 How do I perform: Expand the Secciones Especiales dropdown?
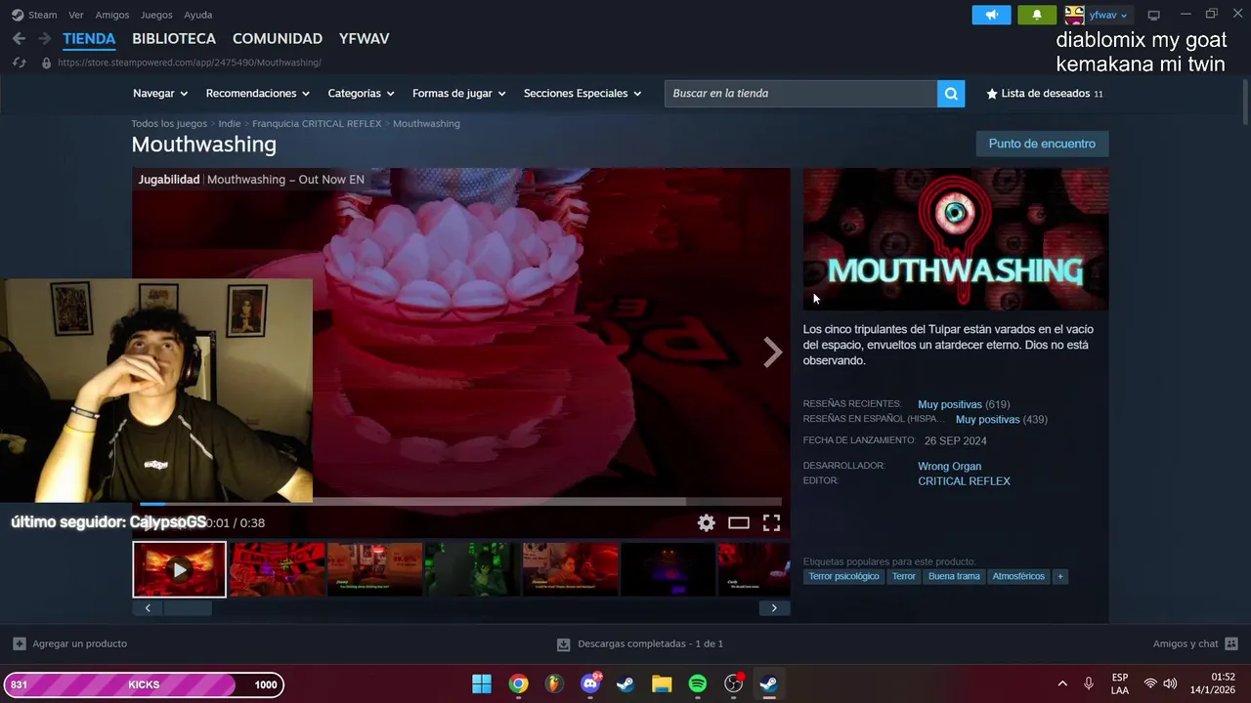tap(582, 94)
